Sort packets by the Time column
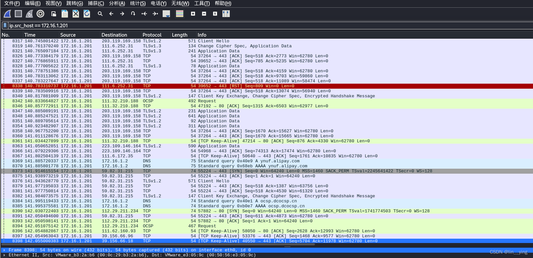Screen dimensions: 533x258 click(41, 35)
